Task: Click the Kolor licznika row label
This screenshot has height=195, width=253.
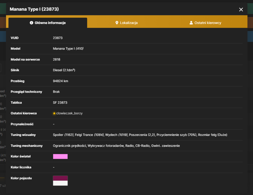Action: tap(21, 167)
